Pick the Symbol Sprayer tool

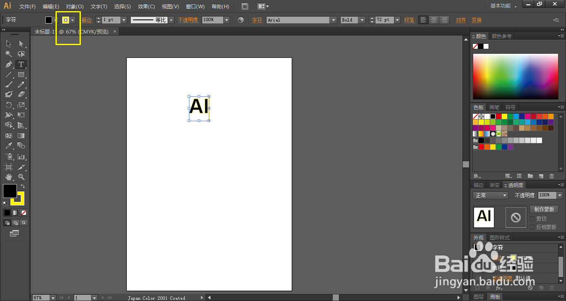[9, 156]
